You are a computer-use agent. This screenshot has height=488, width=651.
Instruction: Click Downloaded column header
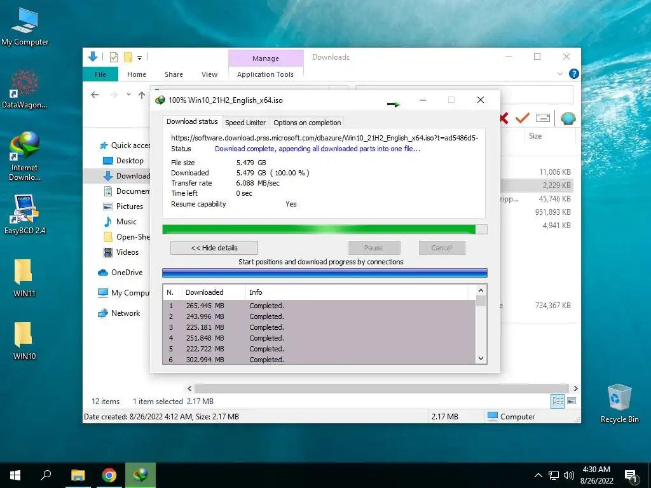pyautogui.click(x=214, y=292)
